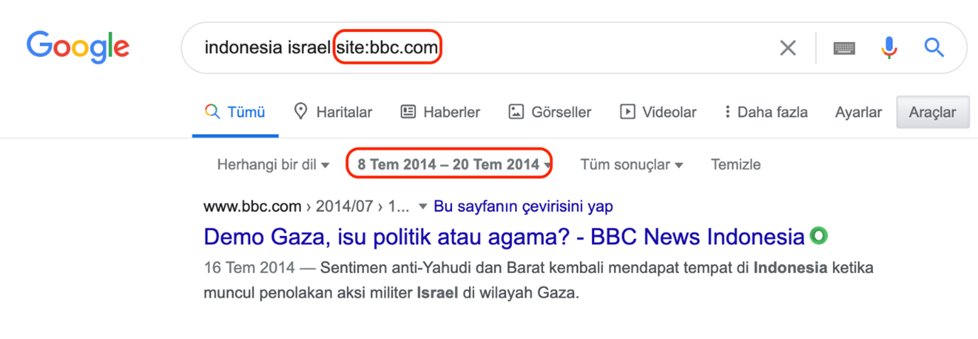Open the Videolar tab
The image size is (978, 339).
pyautogui.click(x=658, y=112)
